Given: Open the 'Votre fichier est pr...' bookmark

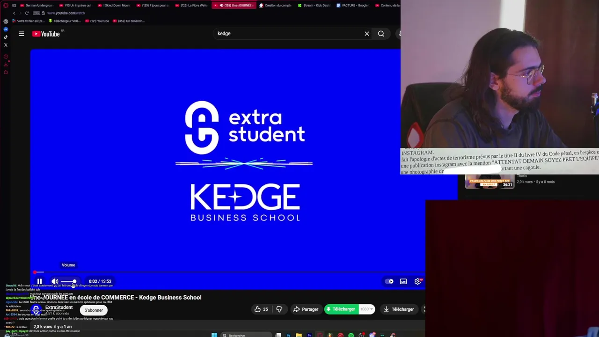Looking at the screenshot, I should (x=28, y=21).
